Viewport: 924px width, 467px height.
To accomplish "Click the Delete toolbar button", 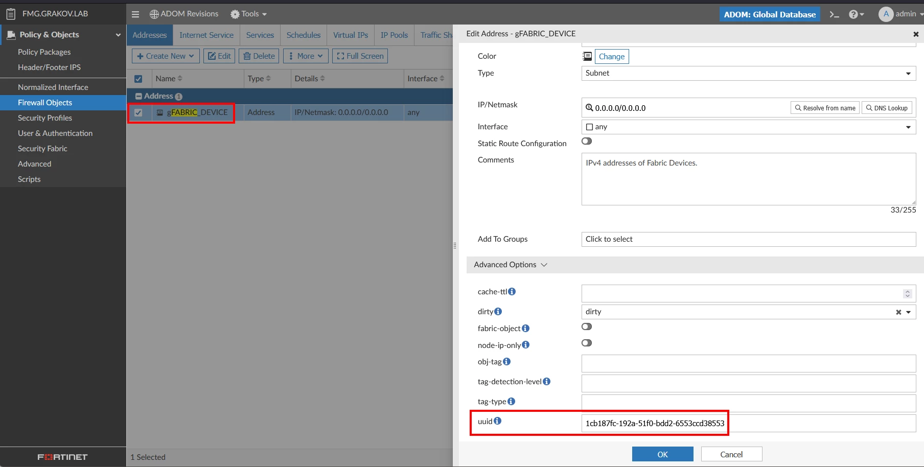I will [259, 56].
